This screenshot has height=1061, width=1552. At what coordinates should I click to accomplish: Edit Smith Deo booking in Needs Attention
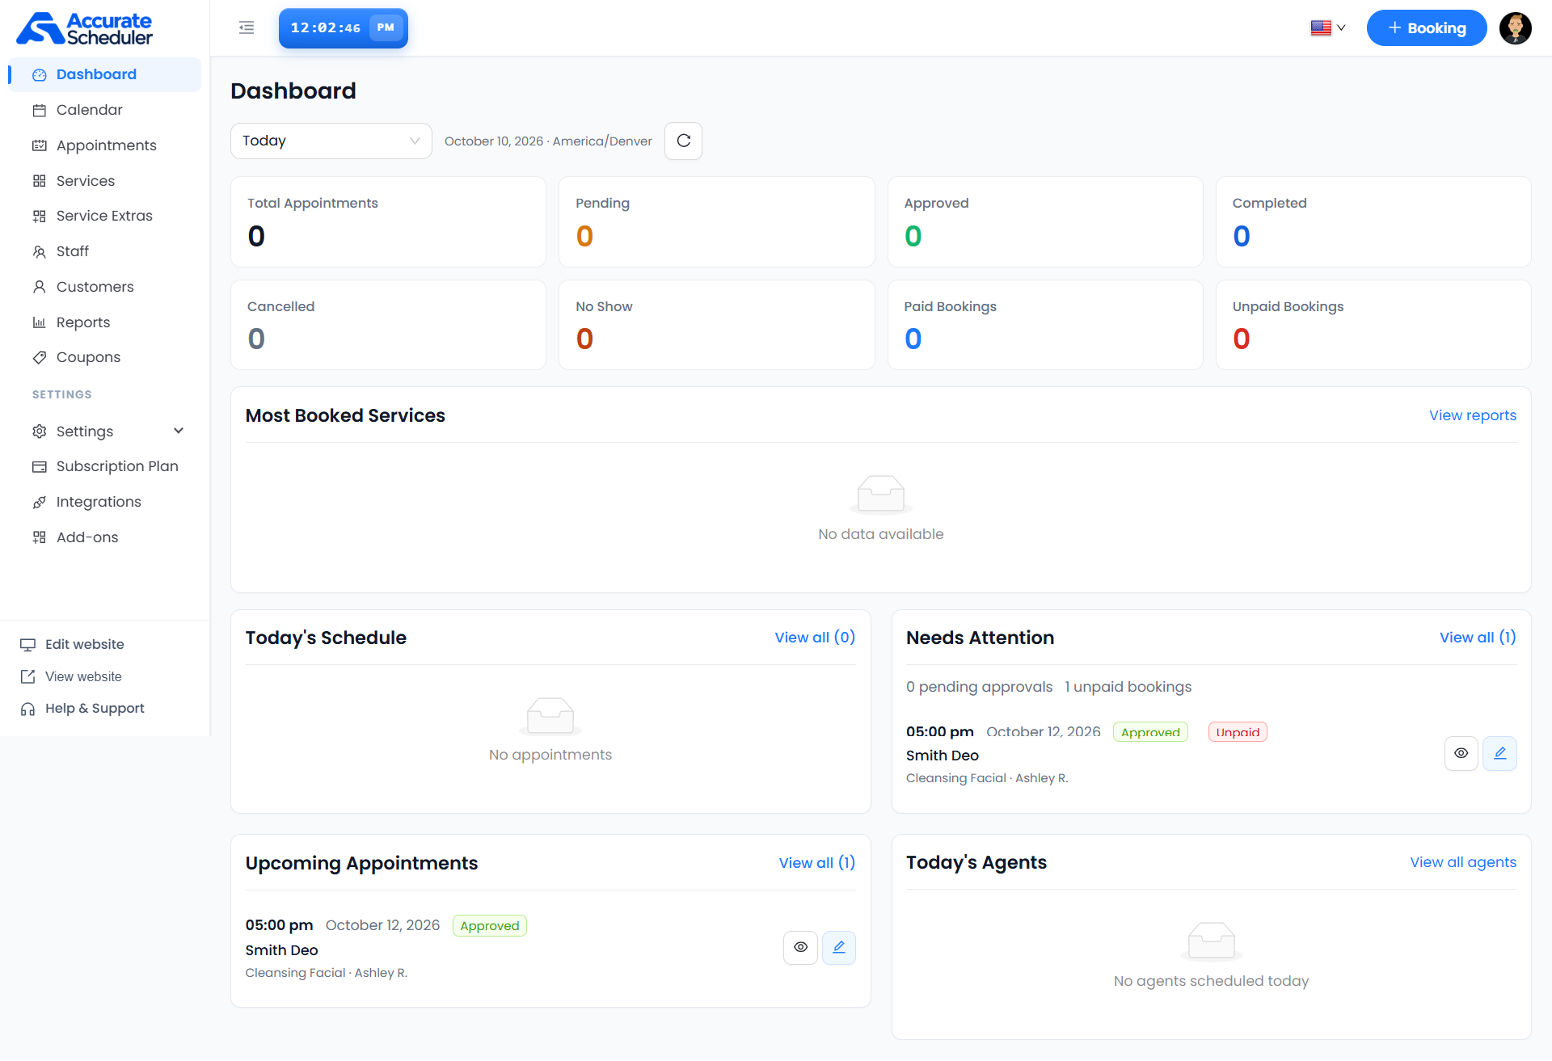tap(1499, 753)
